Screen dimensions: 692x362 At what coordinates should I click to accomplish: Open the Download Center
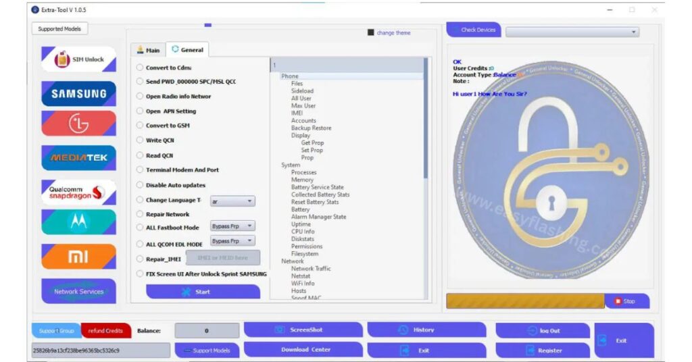(303, 350)
